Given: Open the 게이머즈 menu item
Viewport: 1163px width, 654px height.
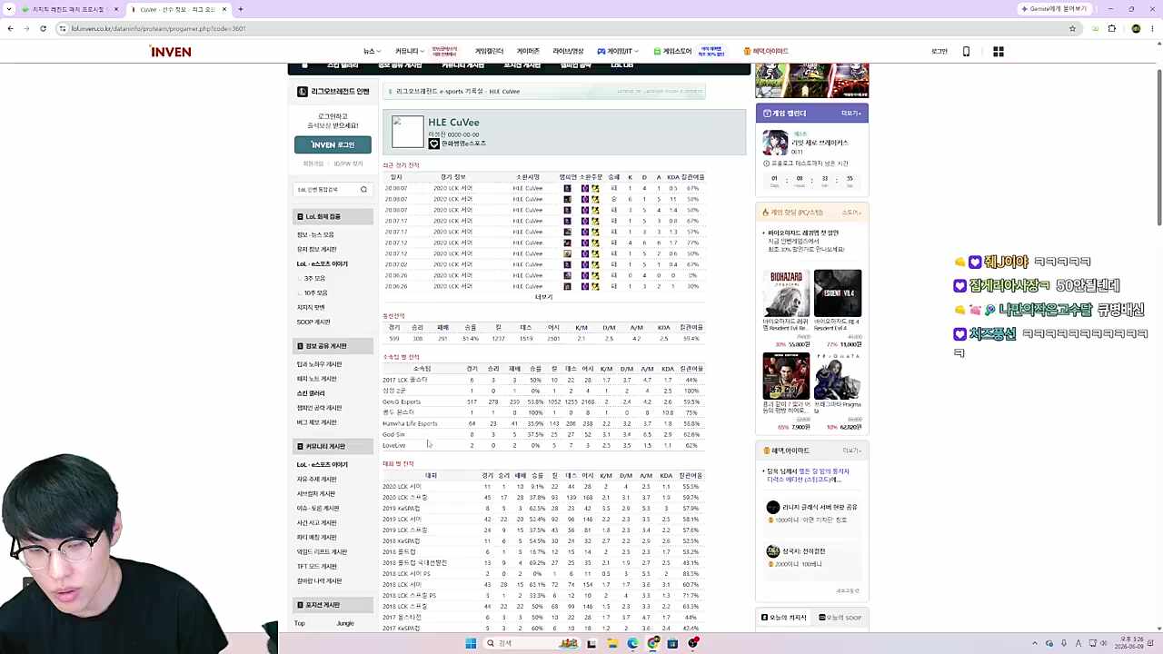Looking at the screenshot, I should pyautogui.click(x=528, y=52).
